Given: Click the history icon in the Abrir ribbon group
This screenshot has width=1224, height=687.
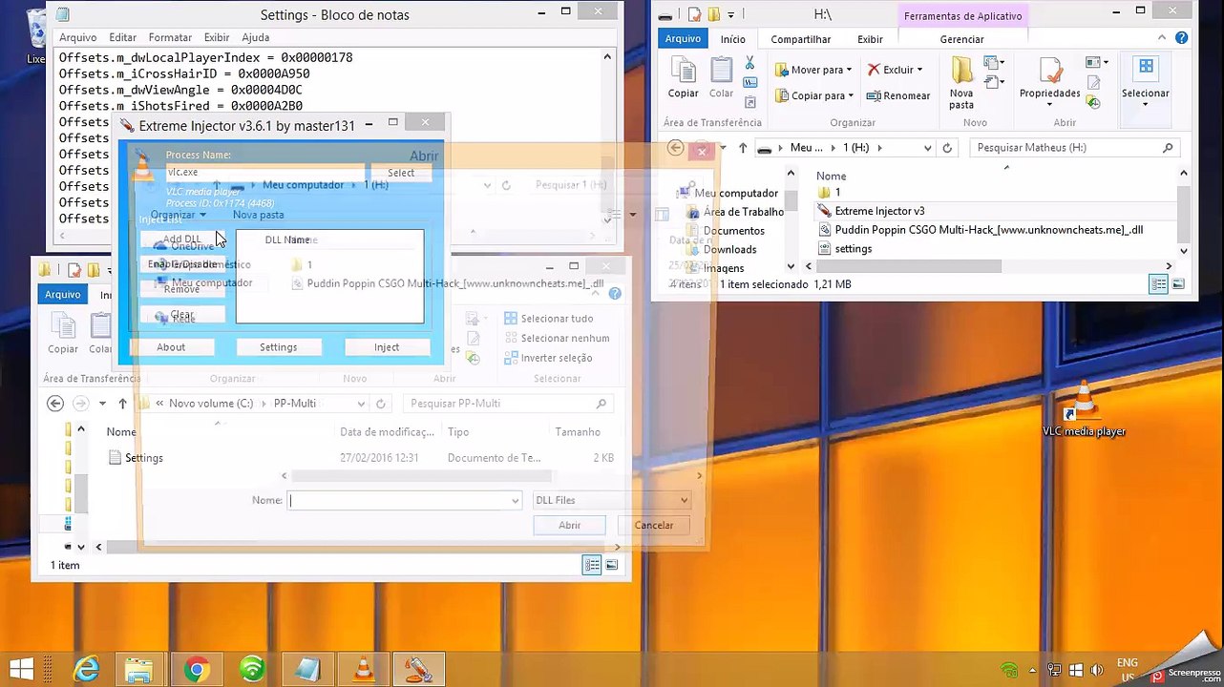Looking at the screenshot, I should point(1094,102).
